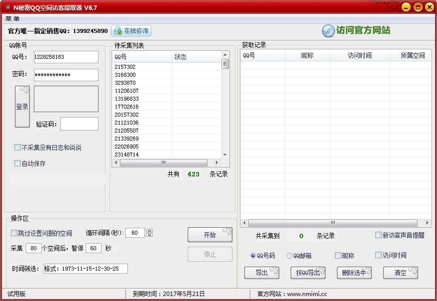Image resolution: width=437 pixels, height=301 pixels.
Task: Click the 按QQ导出 button
Action: click(x=308, y=273)
